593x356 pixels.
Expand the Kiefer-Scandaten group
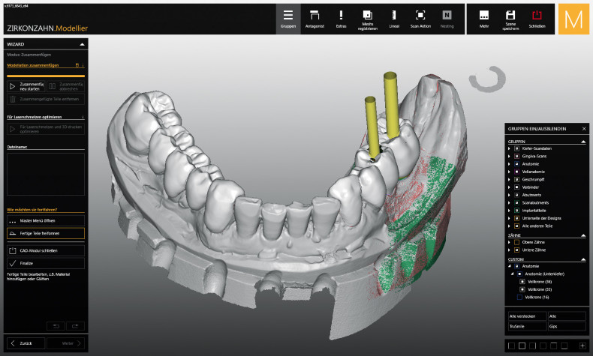(x=509, y=148)
